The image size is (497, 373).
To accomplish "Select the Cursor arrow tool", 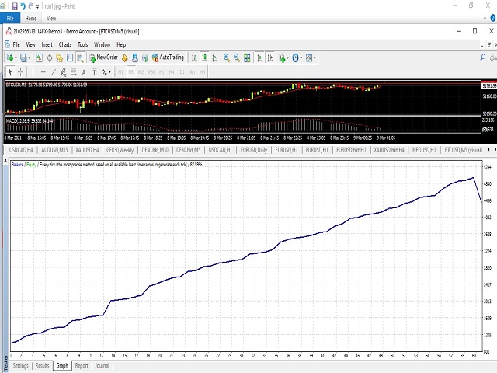I will [10, 71].
